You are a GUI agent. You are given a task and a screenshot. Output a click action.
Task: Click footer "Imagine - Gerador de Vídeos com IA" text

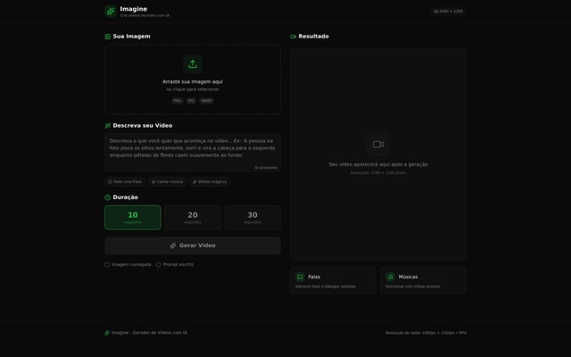point(149,333)
